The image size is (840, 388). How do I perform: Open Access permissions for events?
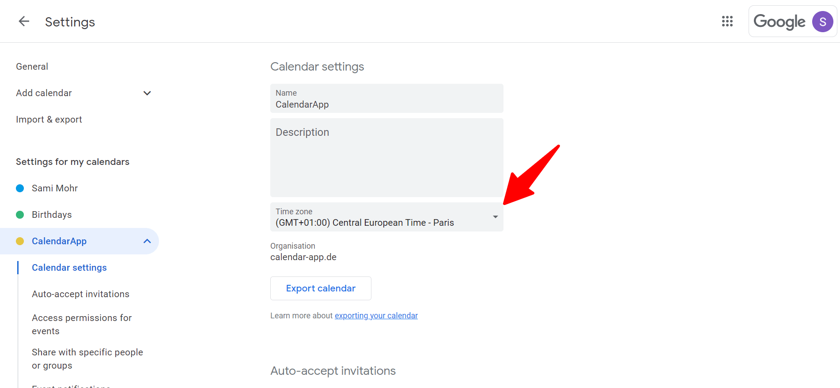82,324
